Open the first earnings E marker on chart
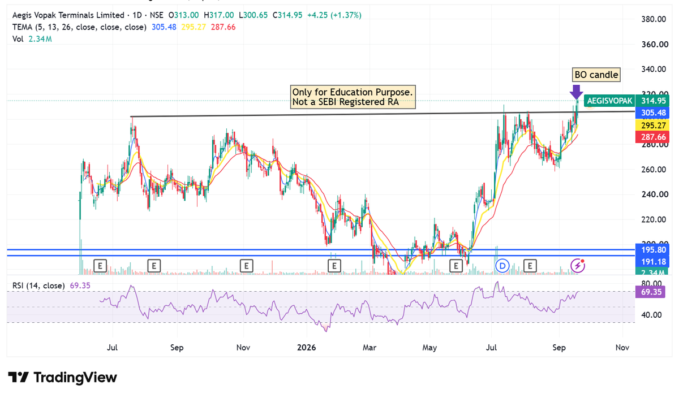Screen dimensions: 679x398 tap(100, 265)
